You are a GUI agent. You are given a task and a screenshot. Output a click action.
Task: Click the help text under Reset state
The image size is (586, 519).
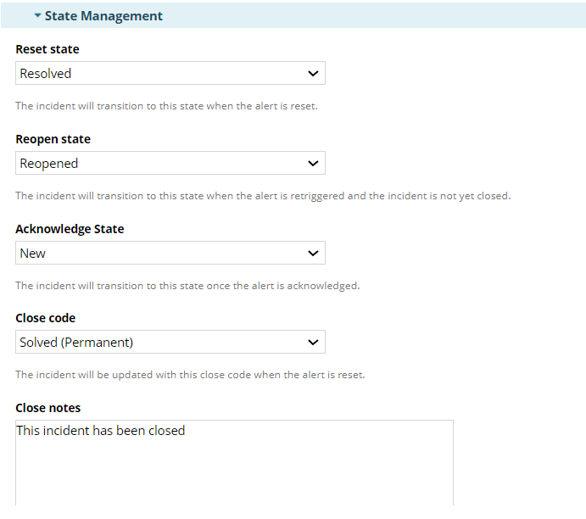(x=166, y=107)
